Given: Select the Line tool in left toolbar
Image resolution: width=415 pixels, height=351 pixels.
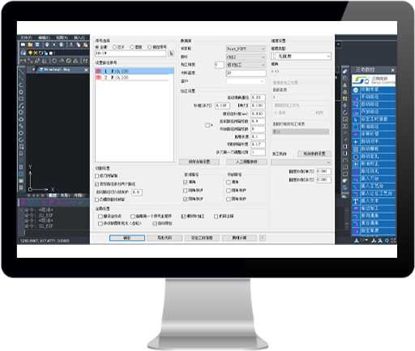Looking at the screenshot, I should tap(21, 71).
